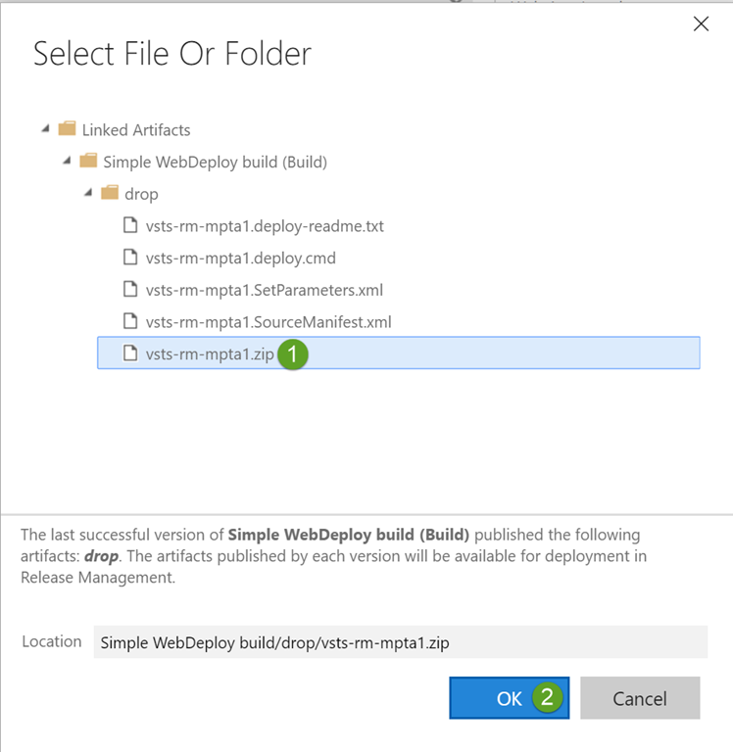Click the SourceManifest.xml file icon

pos(129,321)
